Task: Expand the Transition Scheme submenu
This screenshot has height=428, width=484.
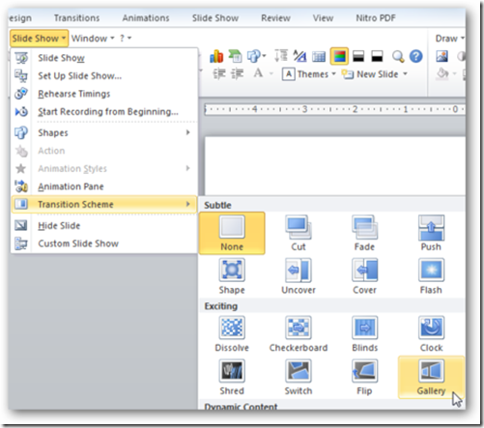Action: (x=104, y=204)
